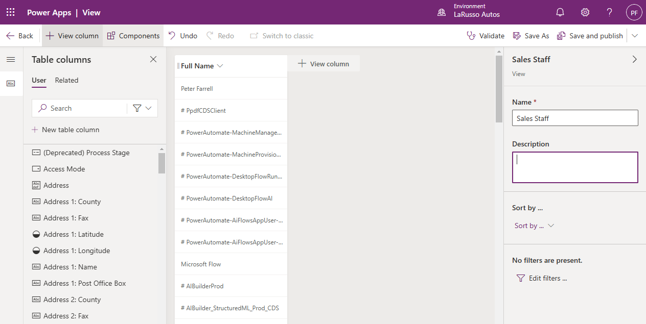Click the Components icon in the toolbar

pos(110,35)
